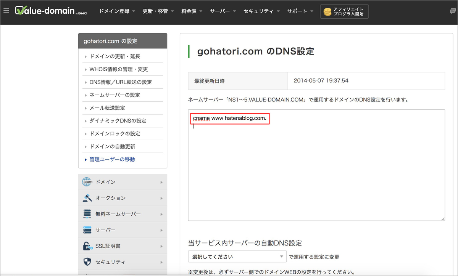The height and width of the screenshot is (276, 458).
Task: Click inside the DNS settings text area
Action: pyautogui.click(x=316, y=165)
